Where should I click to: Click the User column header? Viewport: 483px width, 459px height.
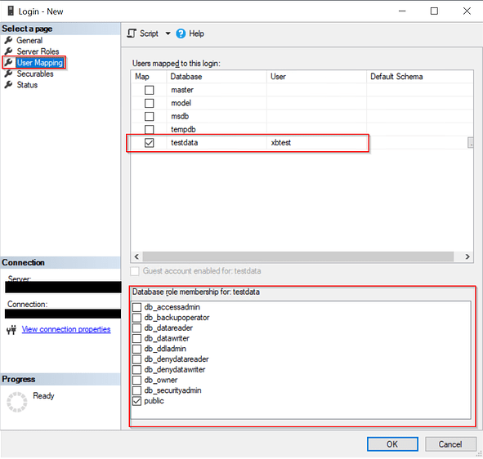[316, 77]
